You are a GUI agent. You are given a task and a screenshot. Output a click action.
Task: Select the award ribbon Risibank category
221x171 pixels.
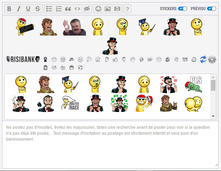(x=45, y=59)
